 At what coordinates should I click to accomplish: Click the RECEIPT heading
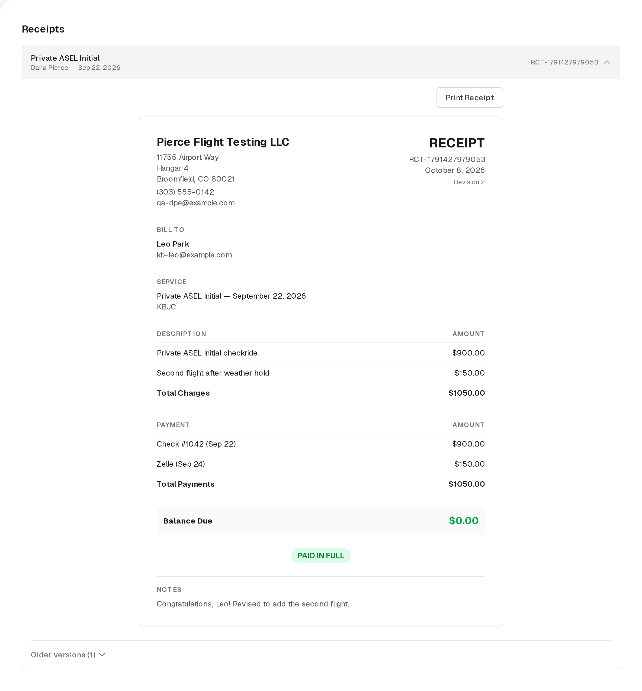(457, 143)
